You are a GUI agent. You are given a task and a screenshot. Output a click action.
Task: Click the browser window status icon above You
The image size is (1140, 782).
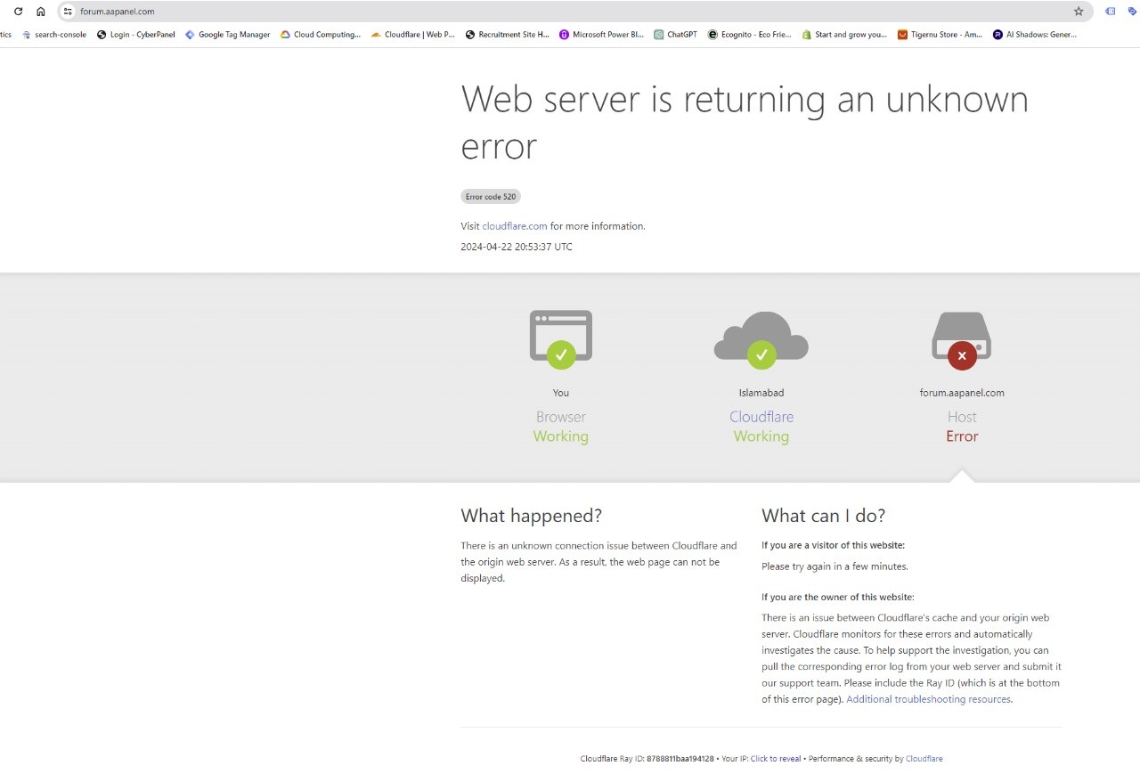click(x=561, y=339)
